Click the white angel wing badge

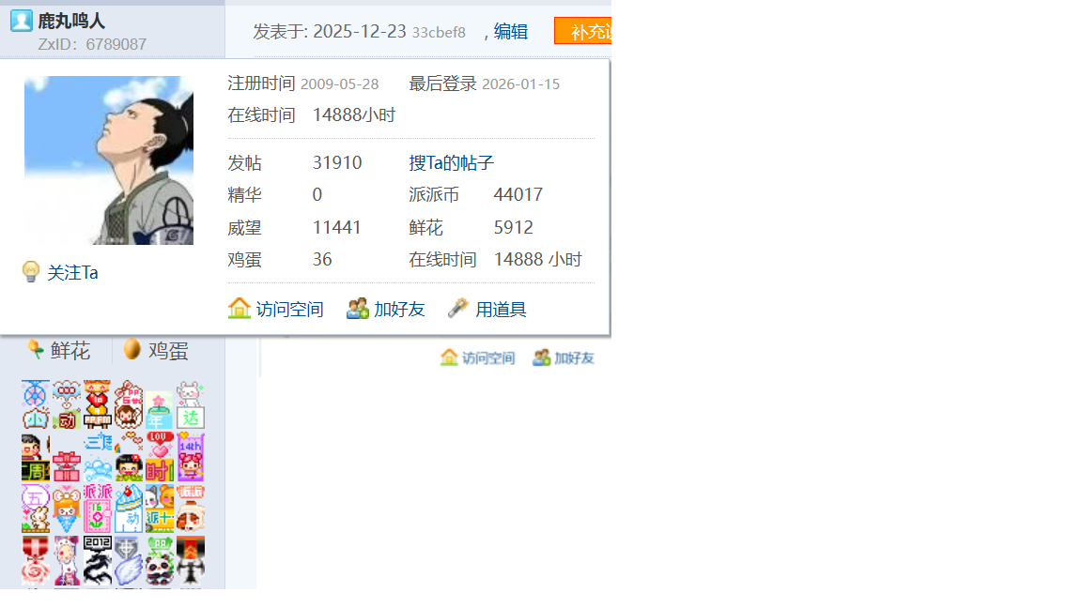tap(129, 560)
